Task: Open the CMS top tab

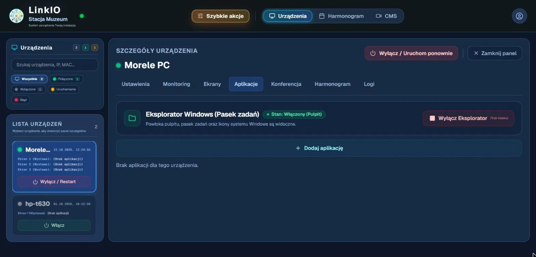Action: point(386,16)
